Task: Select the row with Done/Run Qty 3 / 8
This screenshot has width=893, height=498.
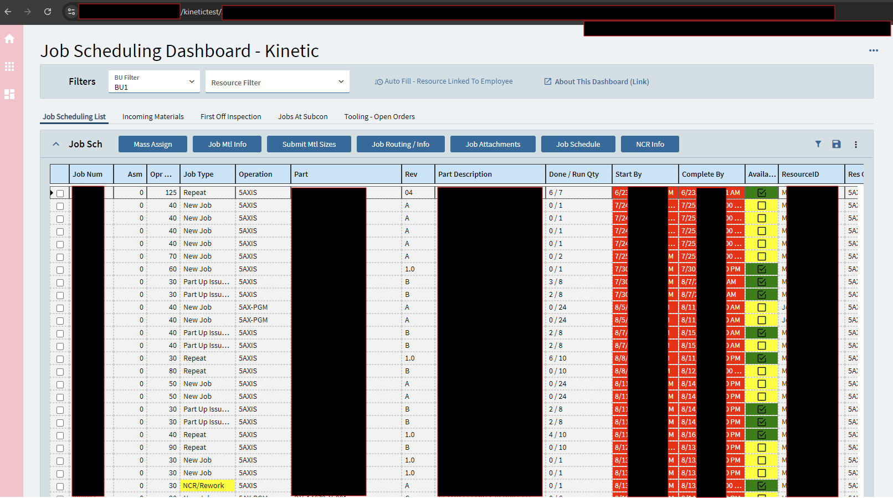Action: 60,283
